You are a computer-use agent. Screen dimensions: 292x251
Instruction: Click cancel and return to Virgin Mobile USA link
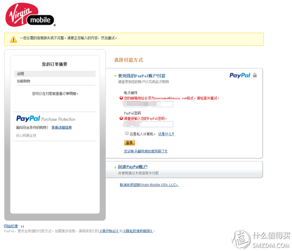click(x=149, y=185)
